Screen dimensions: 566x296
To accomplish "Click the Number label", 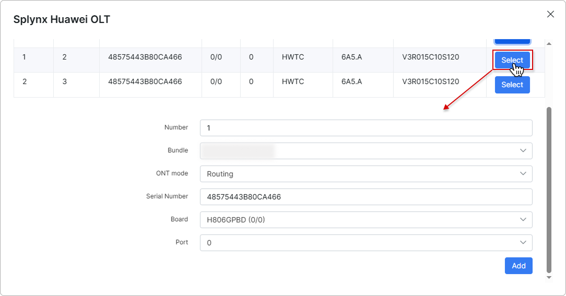I will point(176,127).
